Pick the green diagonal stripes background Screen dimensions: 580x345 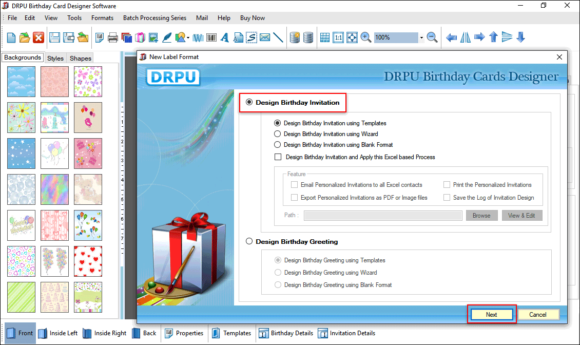pyautogui.click(x=21, y=297)
